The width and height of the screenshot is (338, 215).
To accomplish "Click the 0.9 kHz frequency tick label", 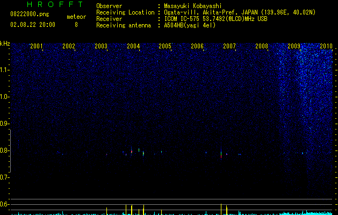I will [x=4, y=124].
